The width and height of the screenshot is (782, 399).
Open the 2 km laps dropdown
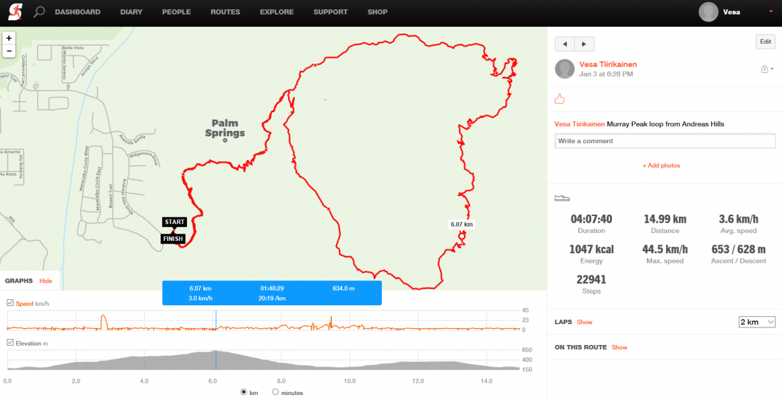[x=757, y=322]
